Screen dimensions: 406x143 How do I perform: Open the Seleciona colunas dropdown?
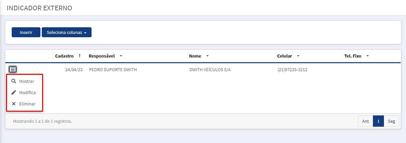click(x=66, y=32)
